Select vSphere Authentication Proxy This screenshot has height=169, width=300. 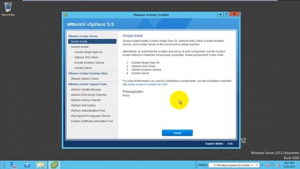click(88, 111)
